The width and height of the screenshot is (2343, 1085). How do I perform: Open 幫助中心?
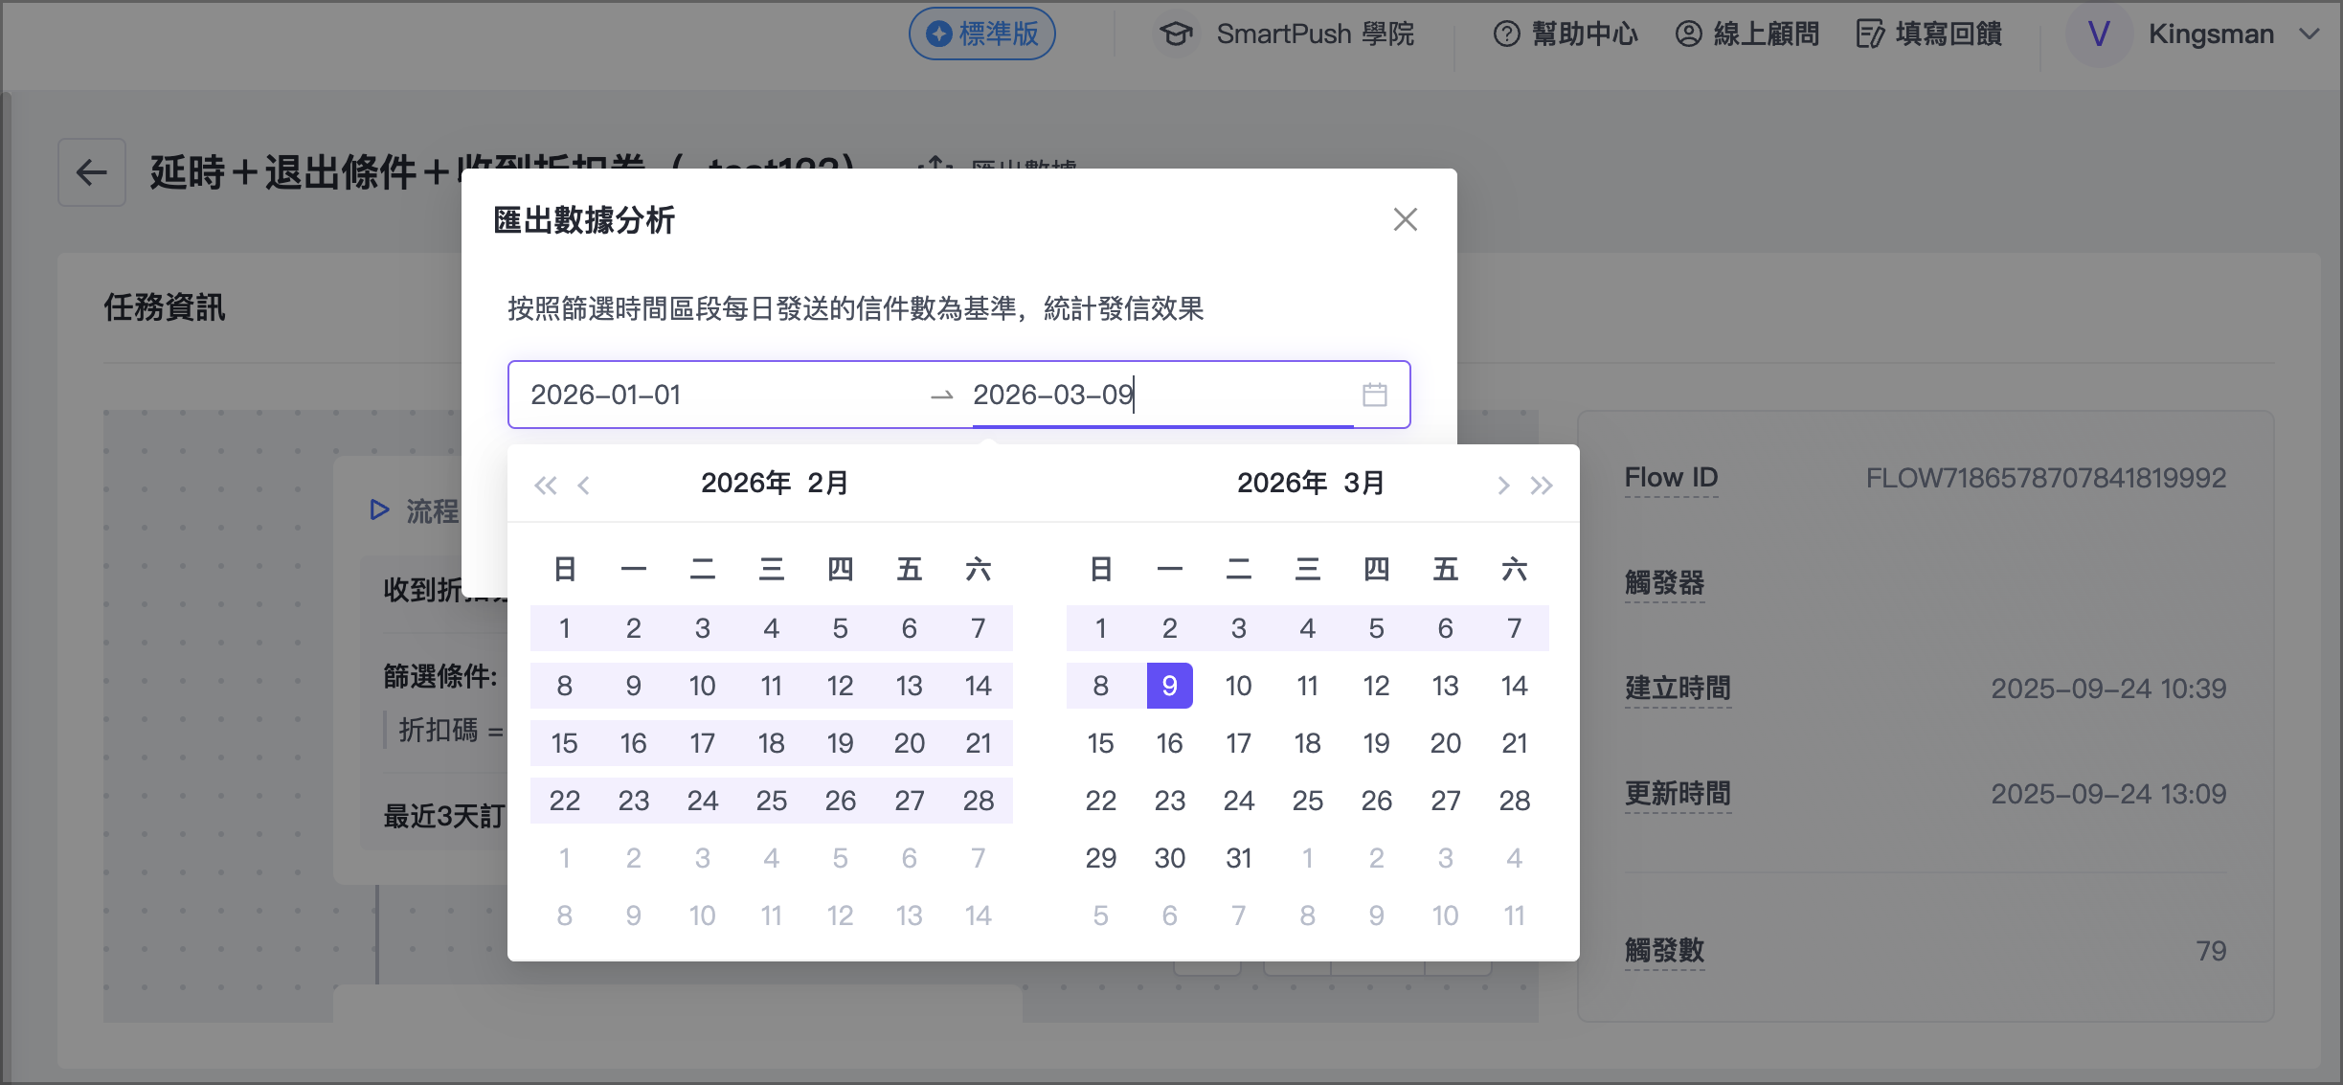click(x=1585, y=34)
